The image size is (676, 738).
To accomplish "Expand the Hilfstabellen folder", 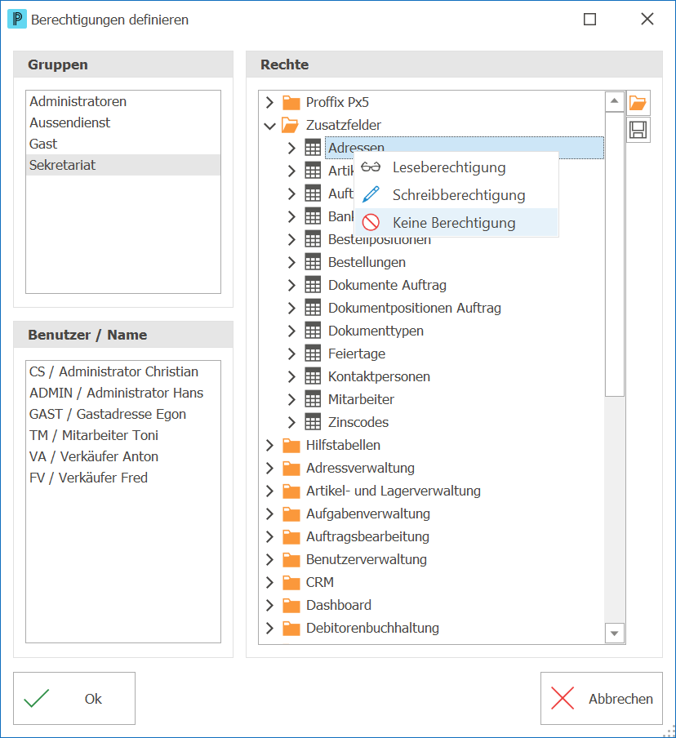I will tap(269, 445).
